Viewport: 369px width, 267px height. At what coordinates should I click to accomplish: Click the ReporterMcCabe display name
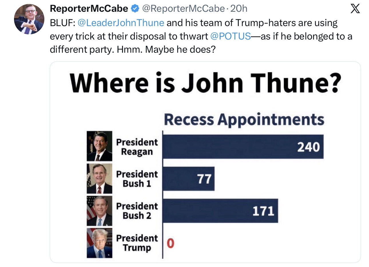(x=89, y=9)
